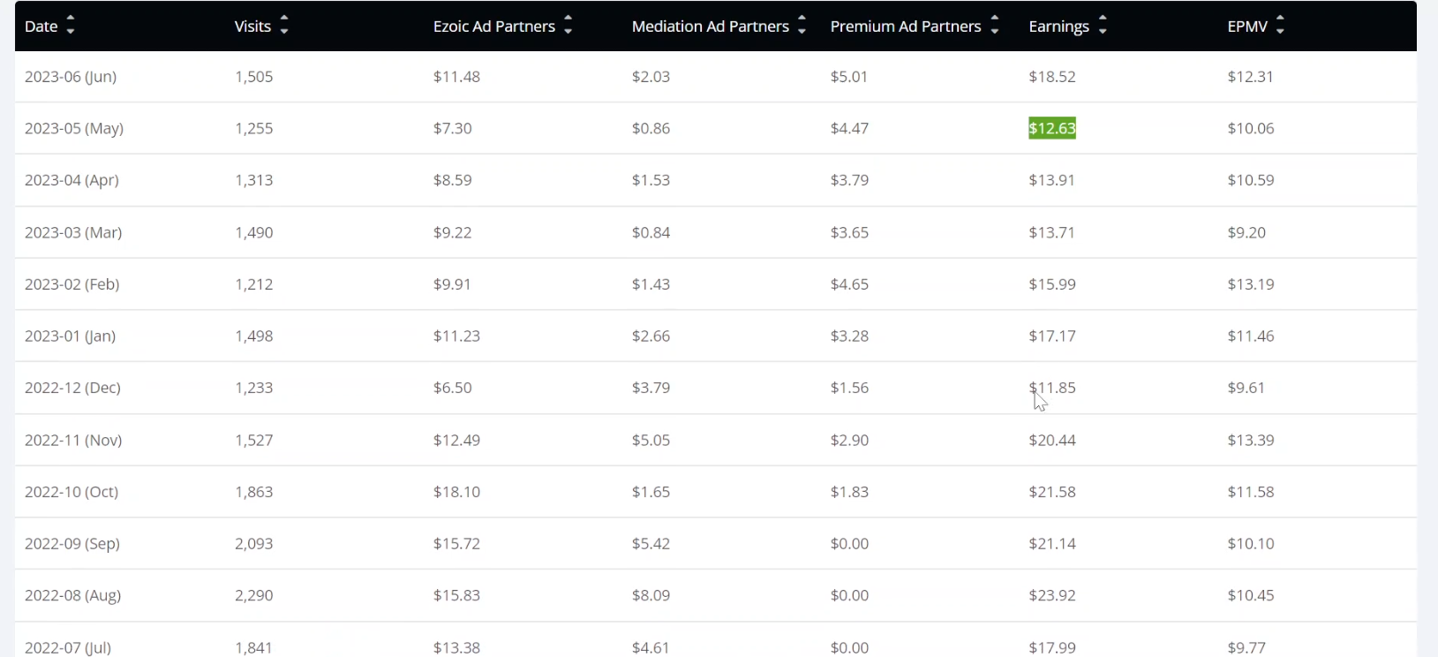Click the Earnings column header text
This screenshot has width=1438, height=657.
point(1058,26)
